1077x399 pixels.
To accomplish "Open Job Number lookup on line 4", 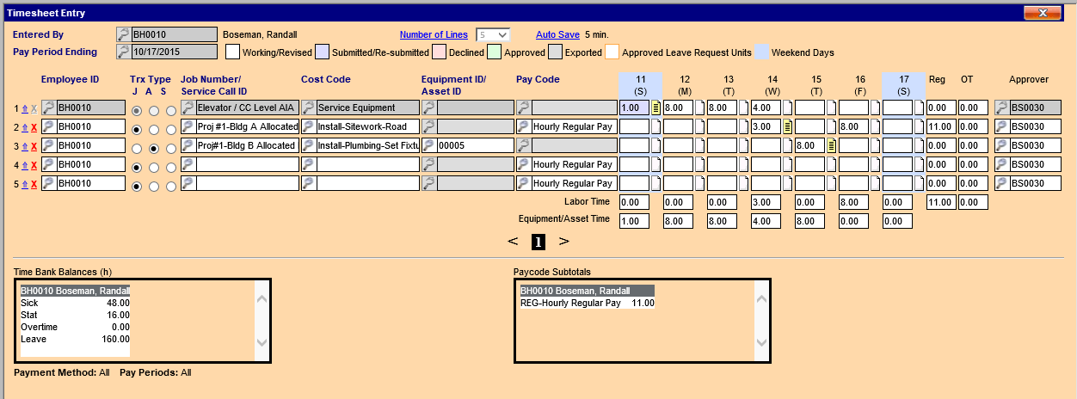I will click(188, 164).
